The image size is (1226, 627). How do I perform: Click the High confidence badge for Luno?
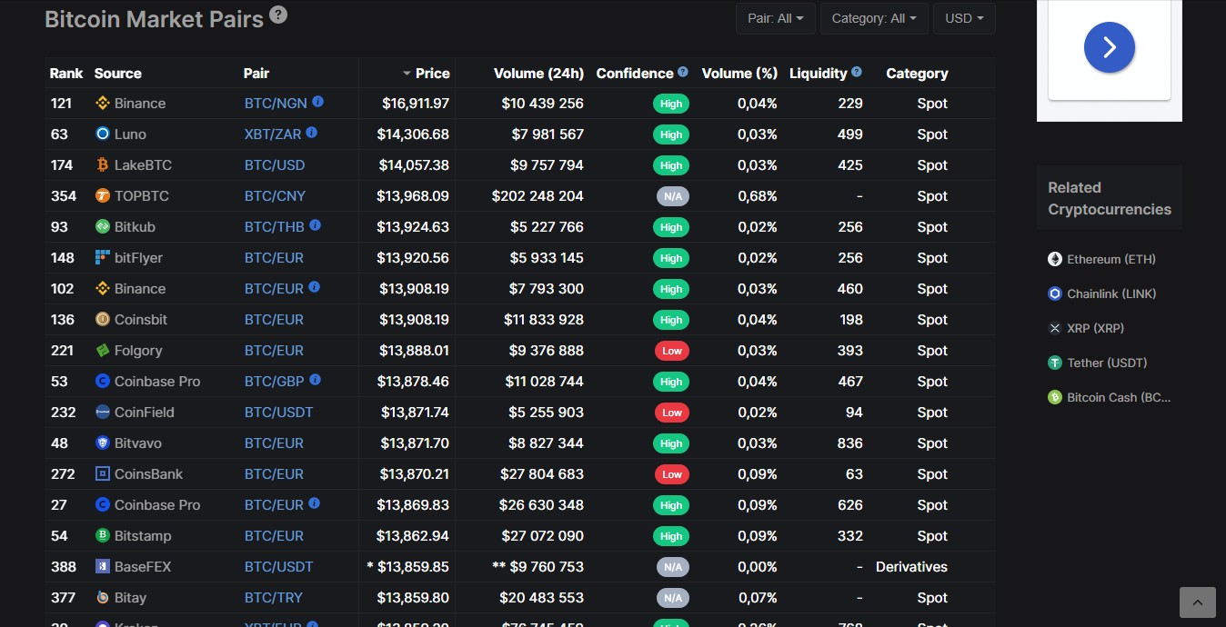point(671,134)
